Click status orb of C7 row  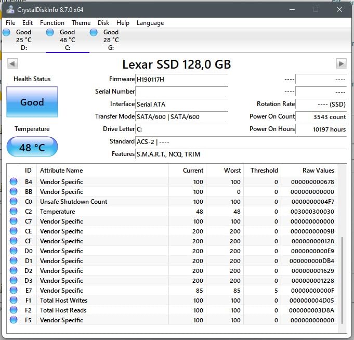[14, 221]
